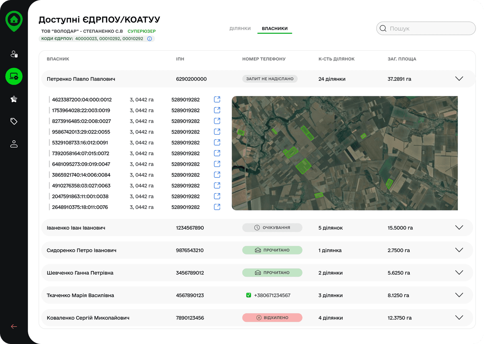Select the ВЛАСНИКИ tab

coord(275,29)
